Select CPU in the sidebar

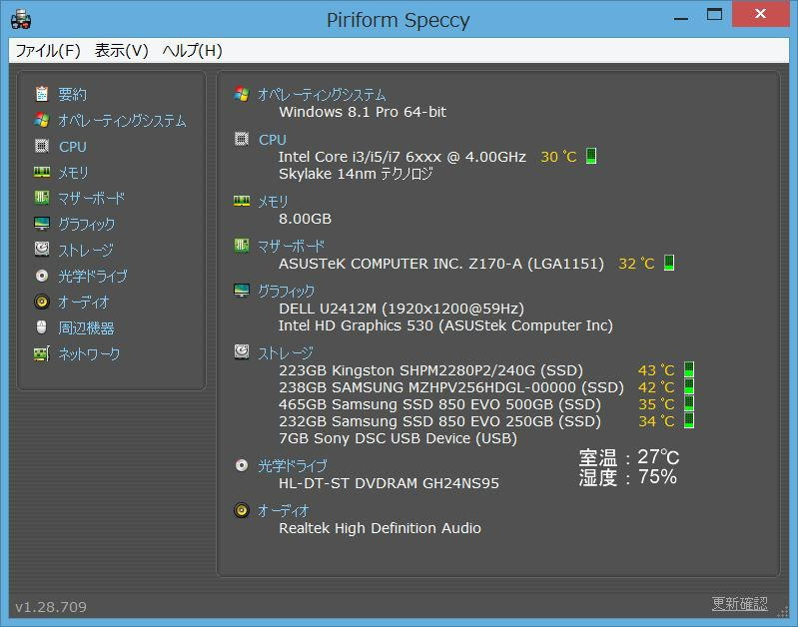[x=73, y=147]
